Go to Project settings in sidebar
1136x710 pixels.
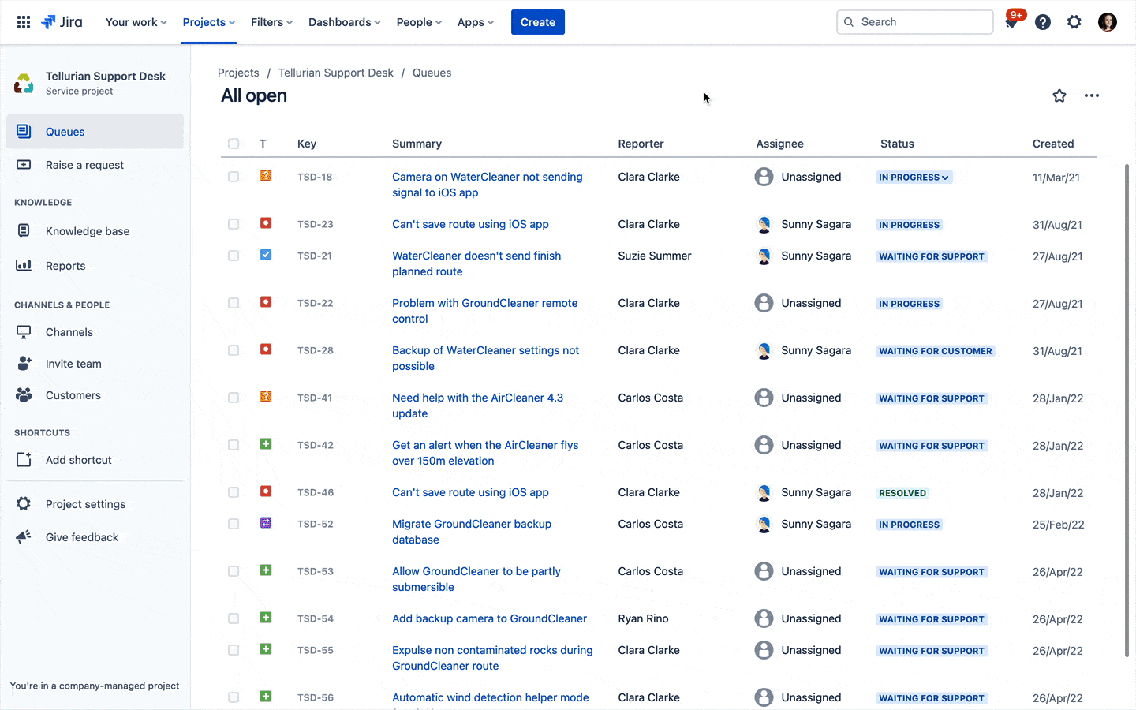(x=85, y=504)
